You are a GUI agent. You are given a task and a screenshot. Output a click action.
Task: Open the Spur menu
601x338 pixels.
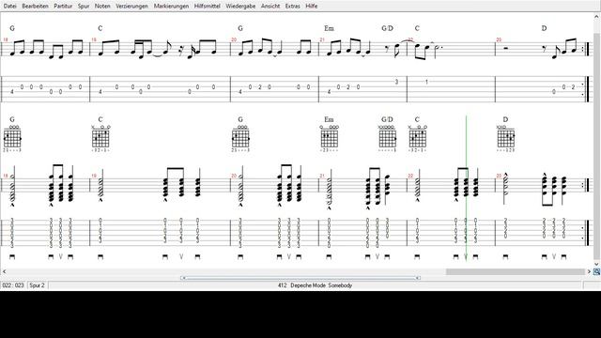click(x=84, y=7)
